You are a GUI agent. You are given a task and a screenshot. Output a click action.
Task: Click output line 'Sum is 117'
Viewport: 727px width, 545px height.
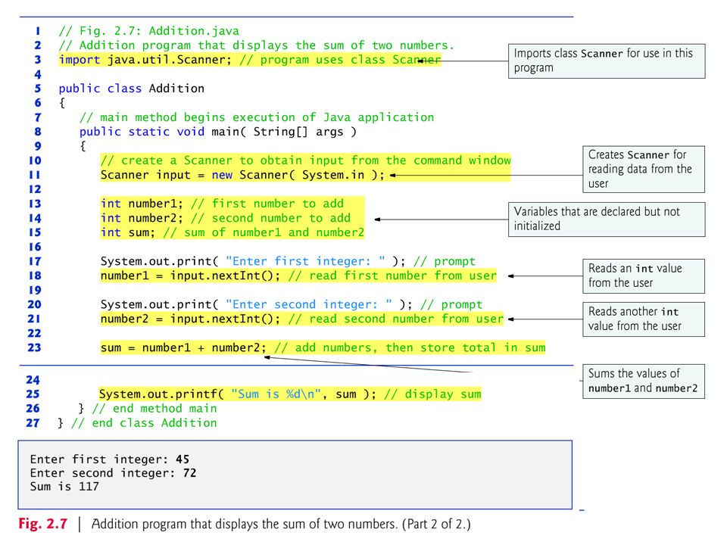click(x=64, y=487)
